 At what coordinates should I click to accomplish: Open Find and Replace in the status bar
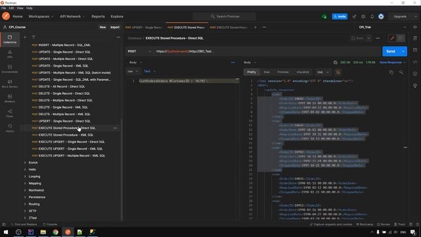[24, 224]
